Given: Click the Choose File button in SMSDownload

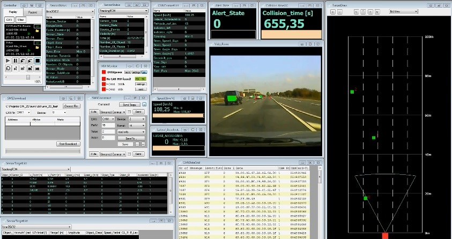Looking at the screenshot, I should (71, 106).
